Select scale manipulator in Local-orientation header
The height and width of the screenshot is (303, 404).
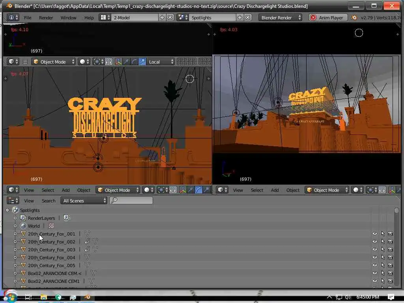tap(142, 62)
